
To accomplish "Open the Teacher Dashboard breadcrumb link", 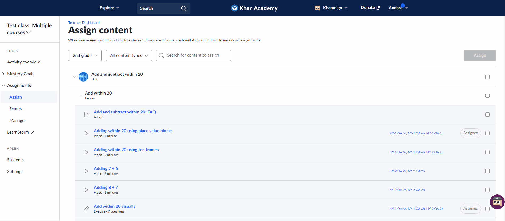I will point(84,23).
